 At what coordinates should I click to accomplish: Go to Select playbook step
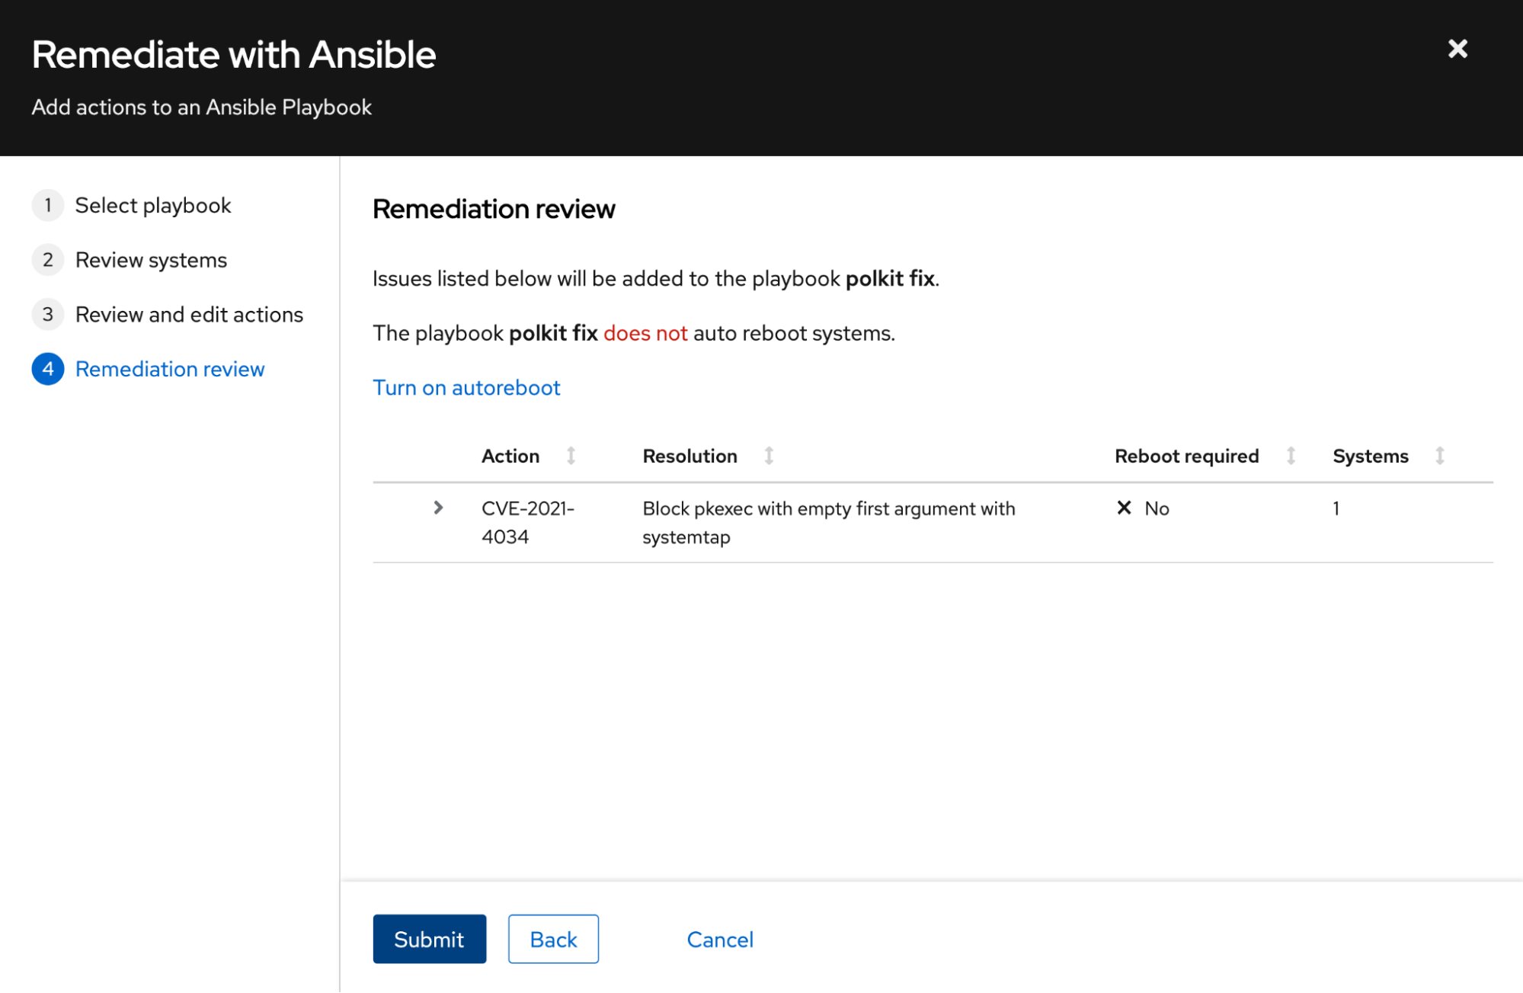click(x=152, y=205)
